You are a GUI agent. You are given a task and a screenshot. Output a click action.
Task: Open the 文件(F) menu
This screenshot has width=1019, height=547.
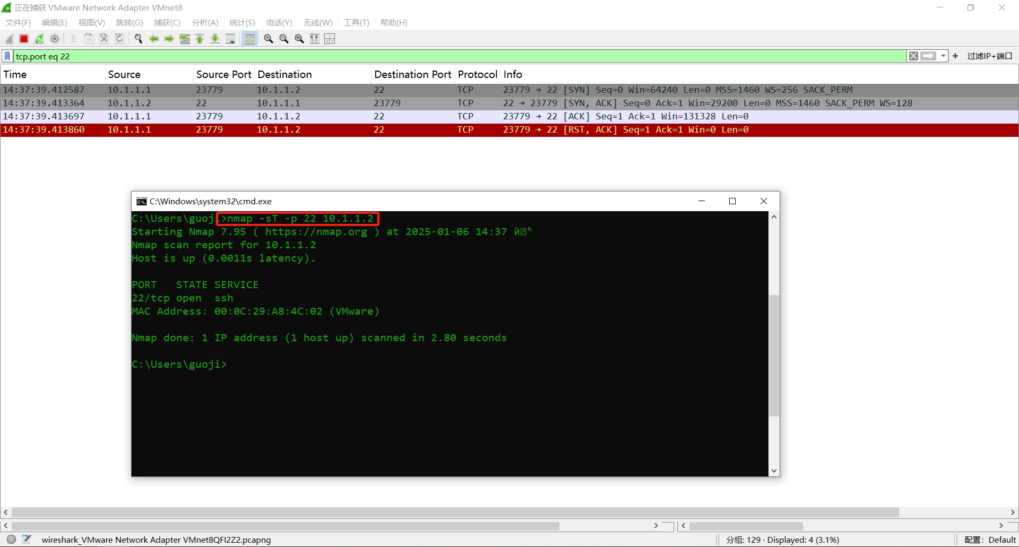pos(18,23)
